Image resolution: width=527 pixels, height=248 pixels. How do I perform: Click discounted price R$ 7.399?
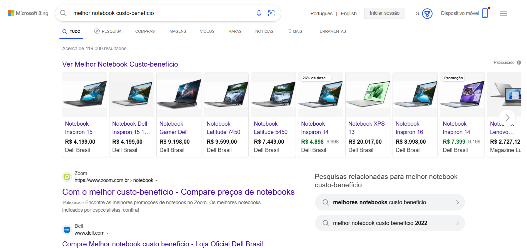[454, 142]
